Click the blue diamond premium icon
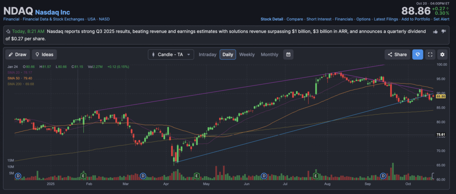Viewport: 456px width, 194px height. tap(417, 55)
